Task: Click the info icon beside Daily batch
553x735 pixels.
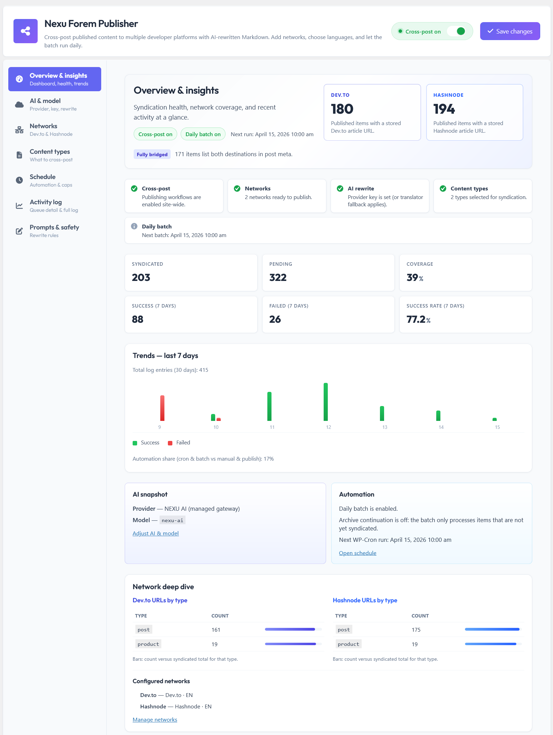Action: [134, 226]
